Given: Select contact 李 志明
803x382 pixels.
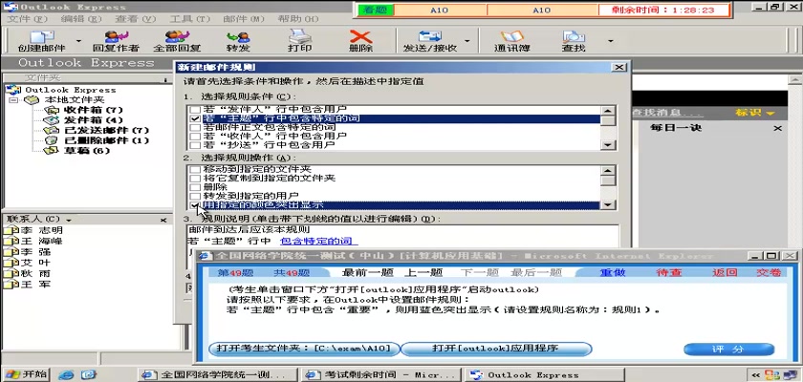Looking at the screenshot, I should [41, 230].
